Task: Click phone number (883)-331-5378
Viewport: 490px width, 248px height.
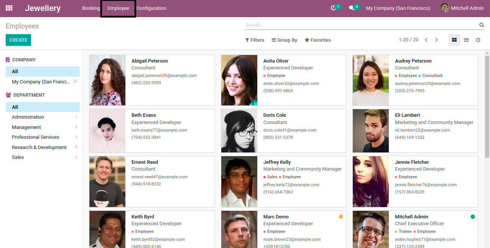Action: point(278,137)
